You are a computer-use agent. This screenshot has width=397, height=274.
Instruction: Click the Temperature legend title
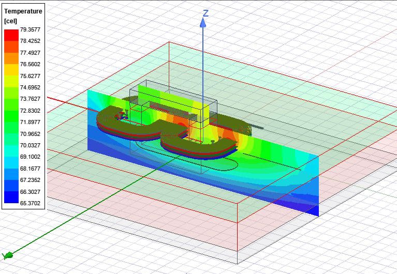(23, 11)
